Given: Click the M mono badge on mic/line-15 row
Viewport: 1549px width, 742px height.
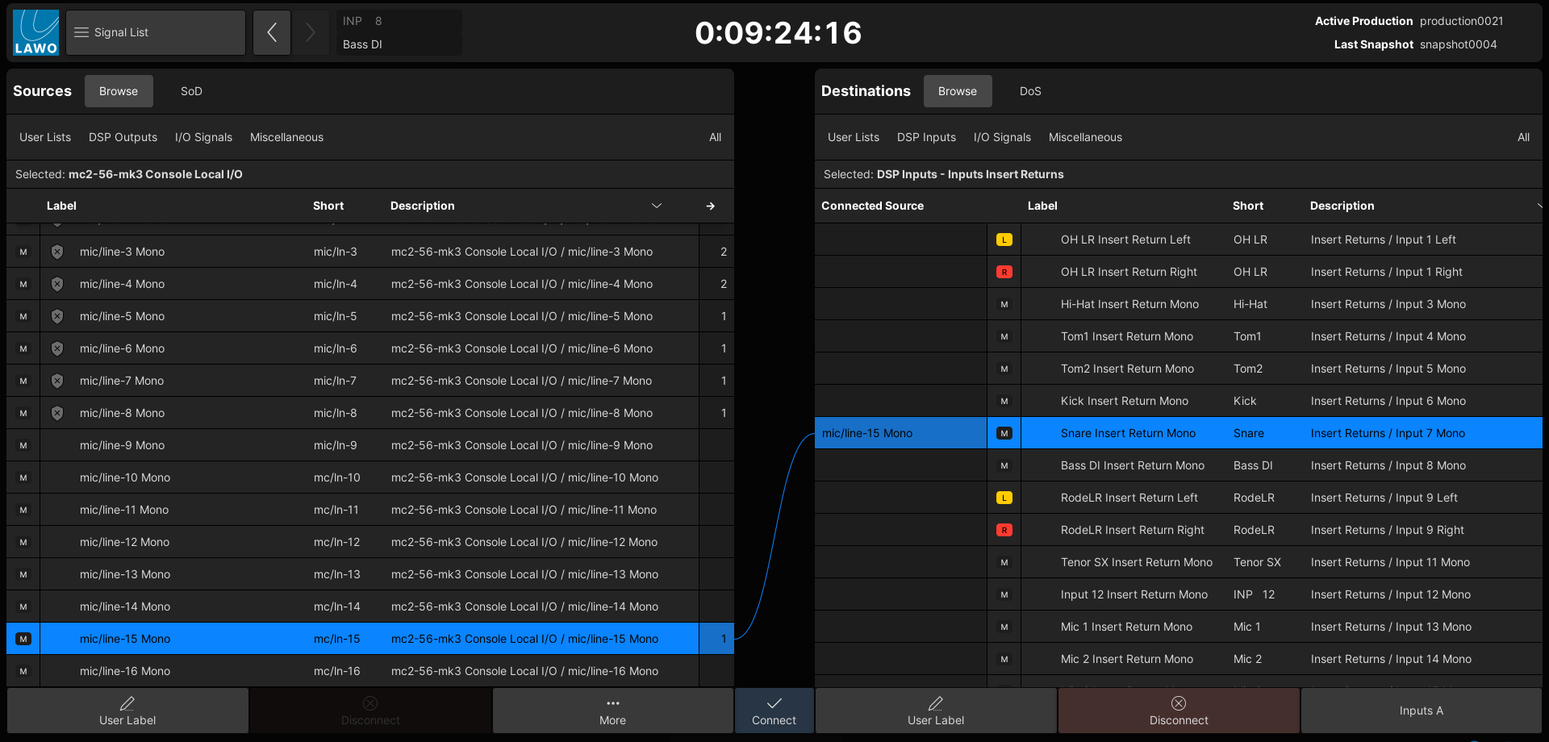Looking at the screenshot, I should click(23, 639).
